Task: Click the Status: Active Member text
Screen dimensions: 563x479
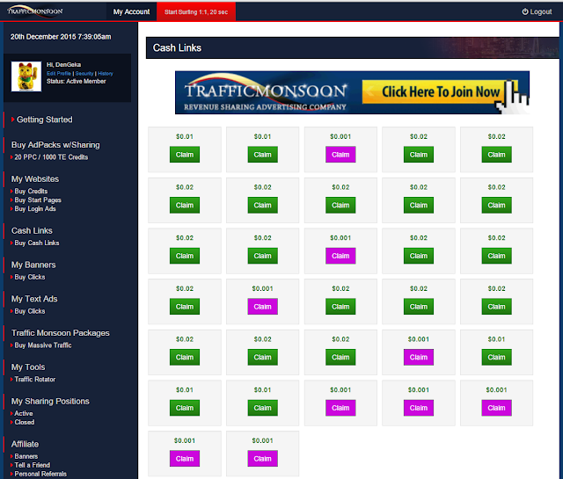Action: (x=77, y=81)
